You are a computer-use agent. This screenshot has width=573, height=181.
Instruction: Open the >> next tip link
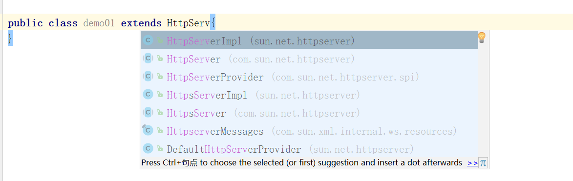point(472,163)
